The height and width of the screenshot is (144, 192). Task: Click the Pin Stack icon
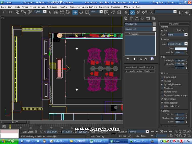click(128, 59)
